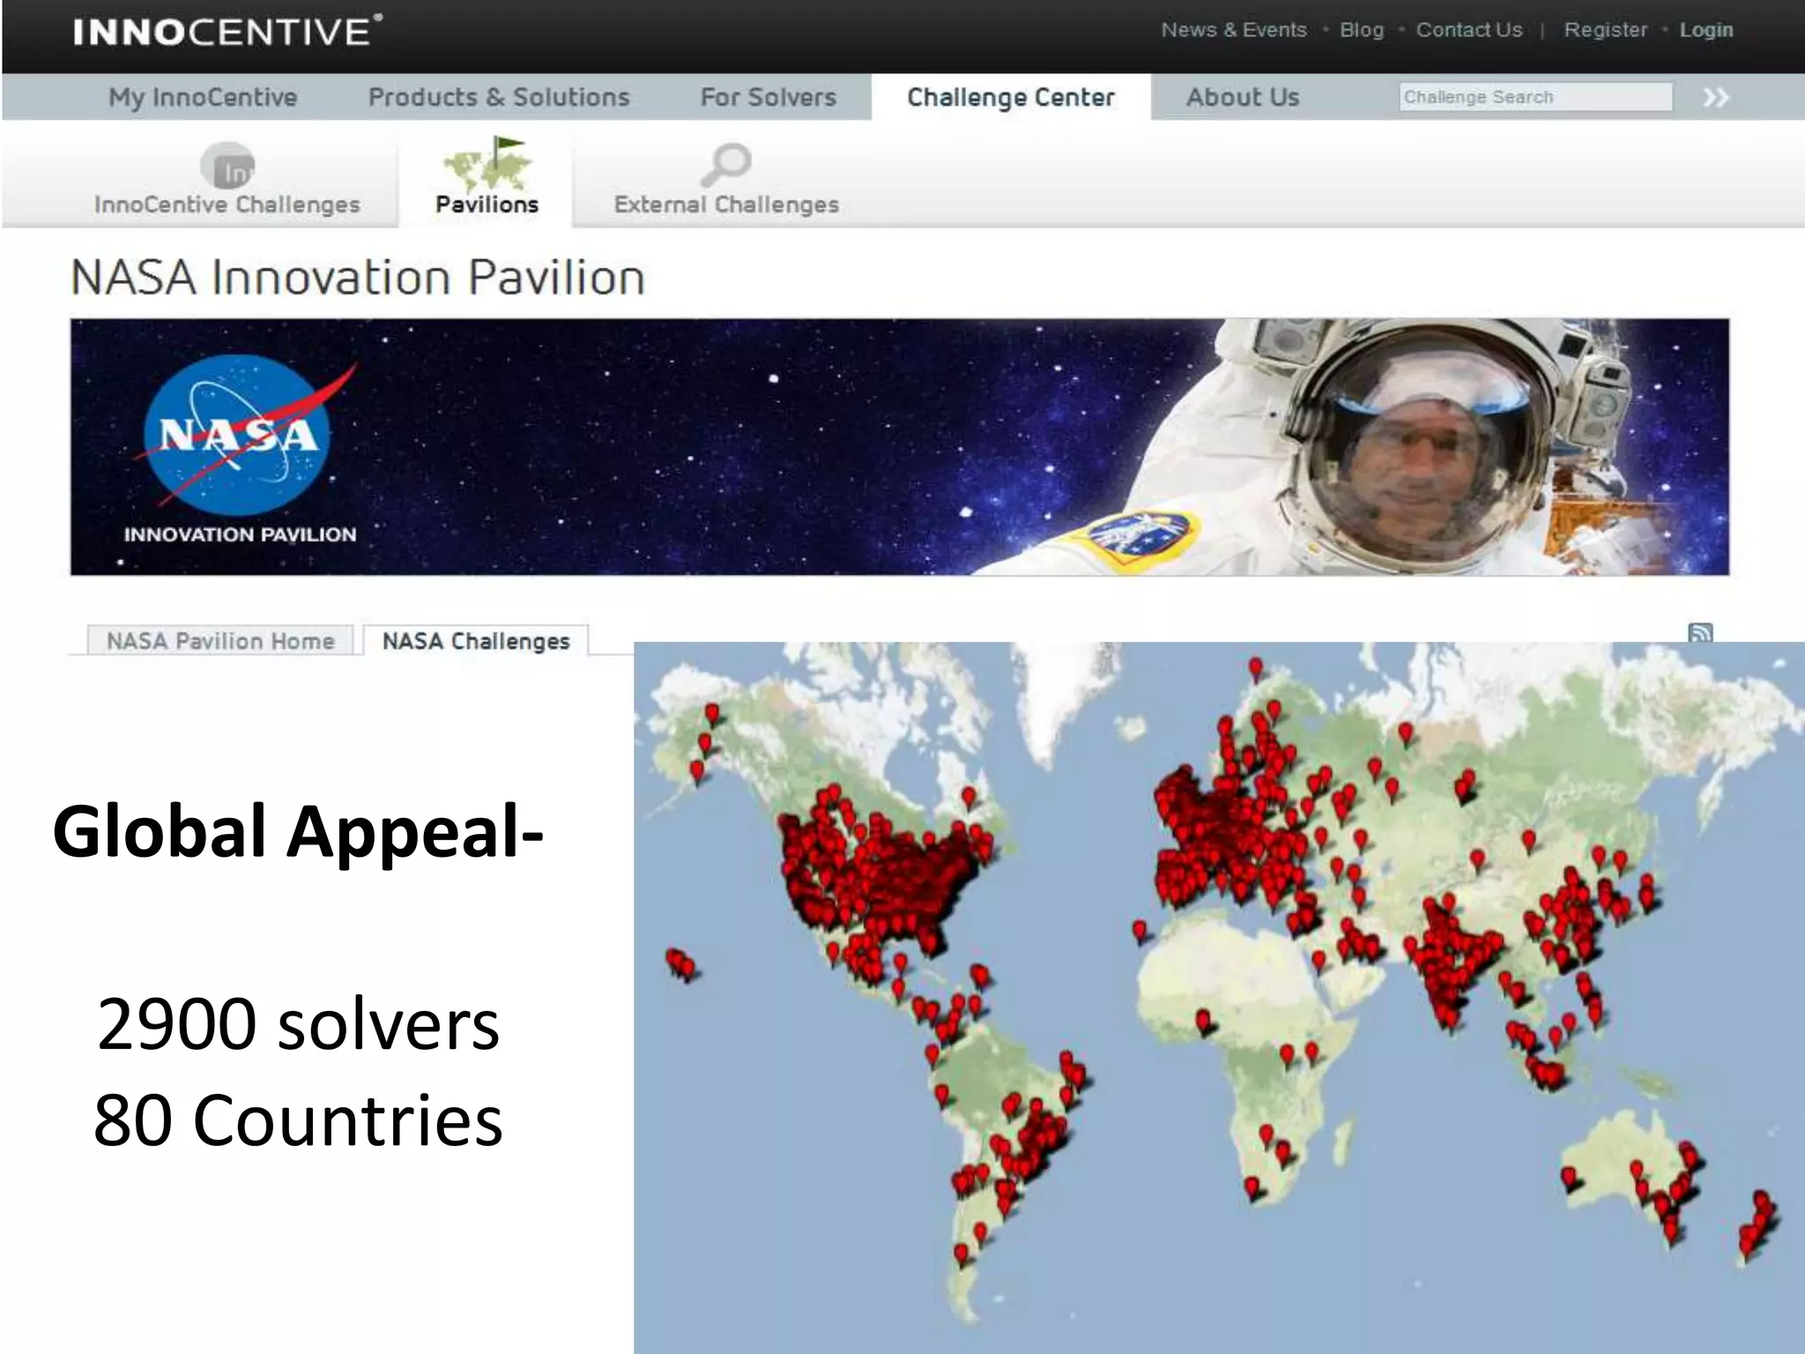Click the Global Appeal- text
The width and height of the screenshot is (1805, 1354).
(298, 831)
